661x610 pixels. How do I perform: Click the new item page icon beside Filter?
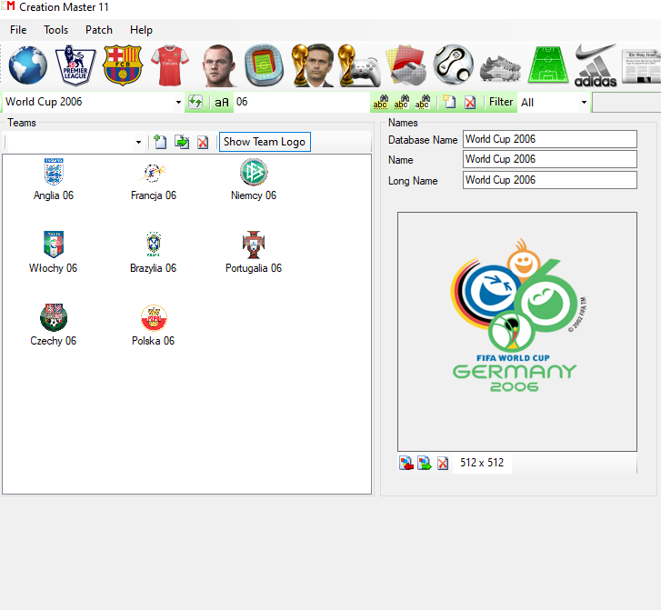pos(449,102)
